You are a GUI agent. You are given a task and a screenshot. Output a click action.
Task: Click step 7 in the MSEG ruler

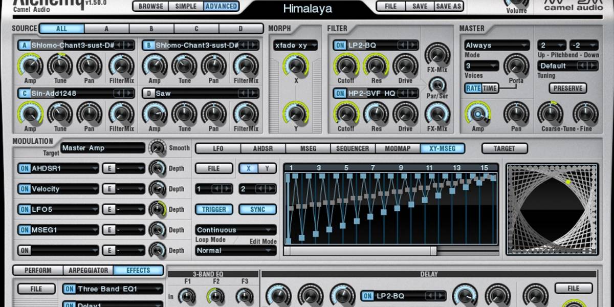374,167
